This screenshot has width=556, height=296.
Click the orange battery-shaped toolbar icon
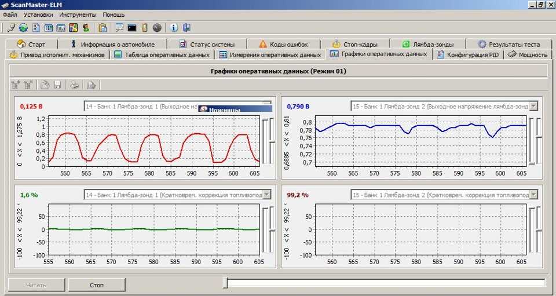tap(144, 28)
